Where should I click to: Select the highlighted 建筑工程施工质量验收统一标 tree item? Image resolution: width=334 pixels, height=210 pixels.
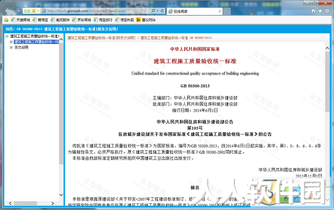click(36, 42)
